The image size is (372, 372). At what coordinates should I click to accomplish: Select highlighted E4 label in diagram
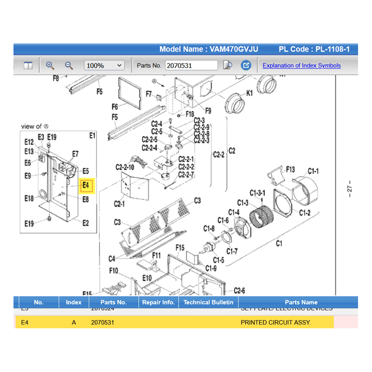point(86,185)
